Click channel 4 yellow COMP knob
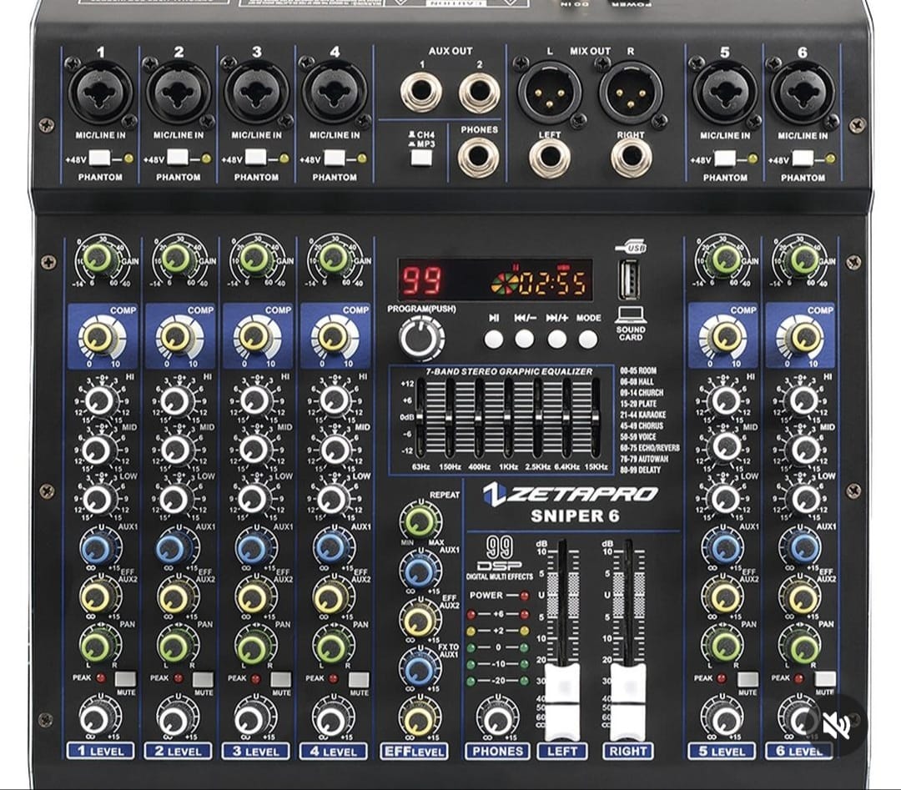Image resolution: width=901 pixels, height=790 pixels. coord(331,337)
